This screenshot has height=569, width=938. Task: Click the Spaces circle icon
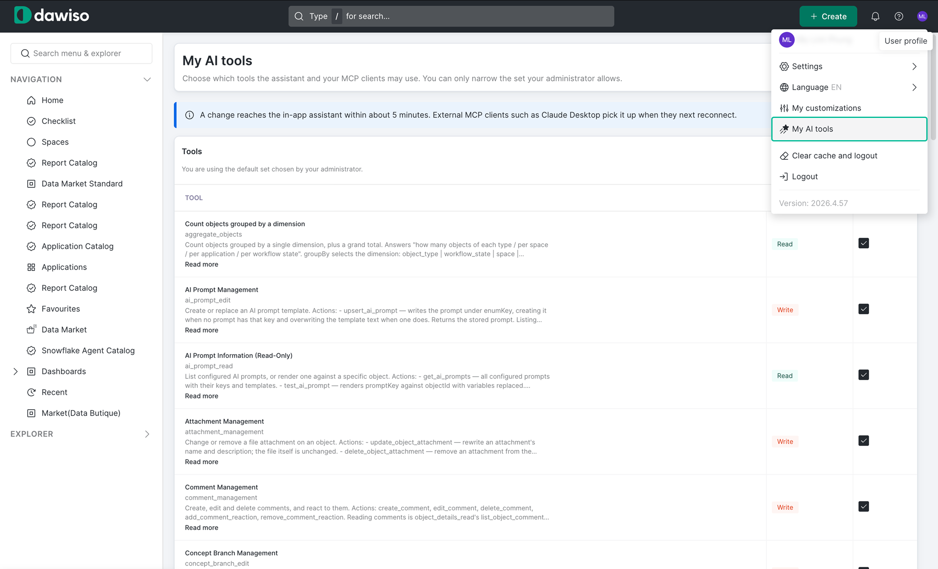tap(31, 142)
